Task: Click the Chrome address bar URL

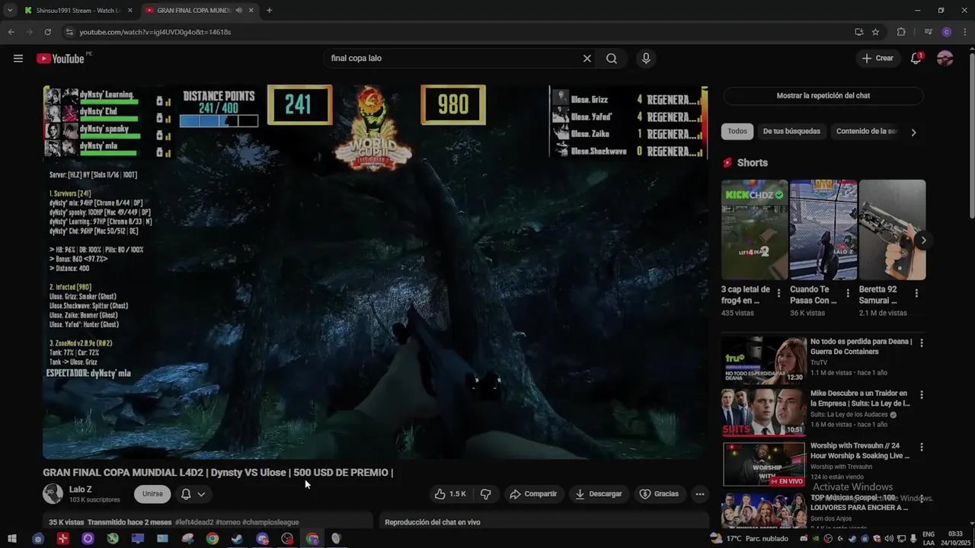Action: [x=155, y=32]
